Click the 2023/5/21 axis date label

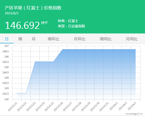(13, 107)
